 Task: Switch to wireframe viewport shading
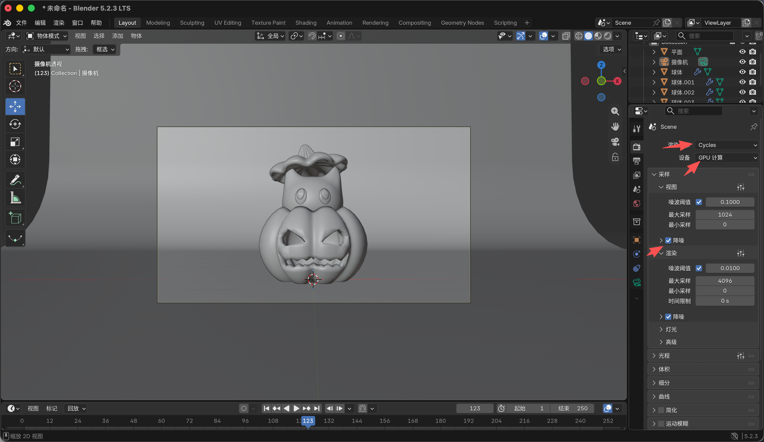[x=579, y=36]
